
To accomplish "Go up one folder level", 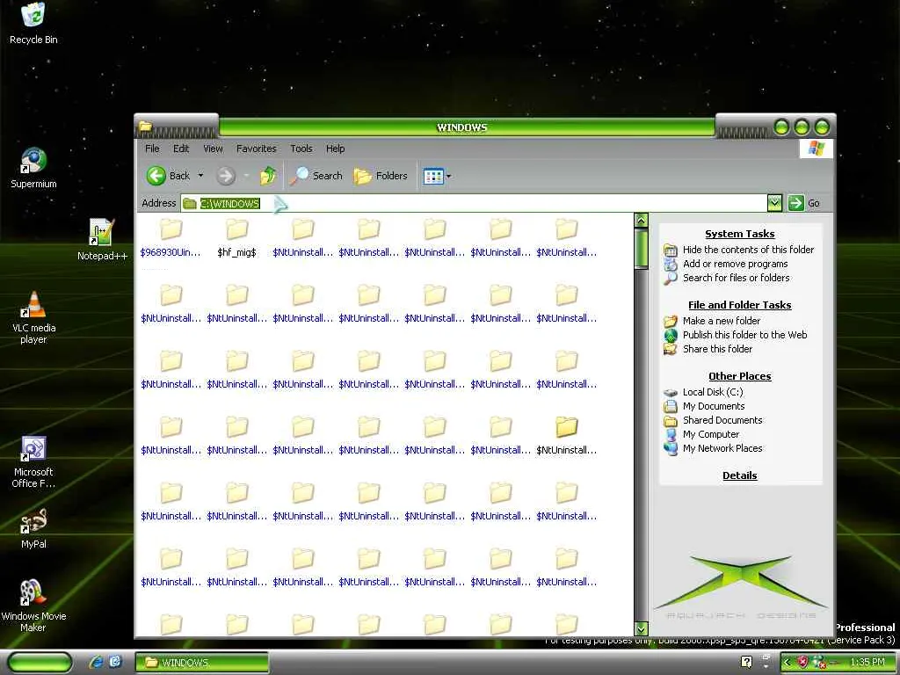I will [268, 176].
